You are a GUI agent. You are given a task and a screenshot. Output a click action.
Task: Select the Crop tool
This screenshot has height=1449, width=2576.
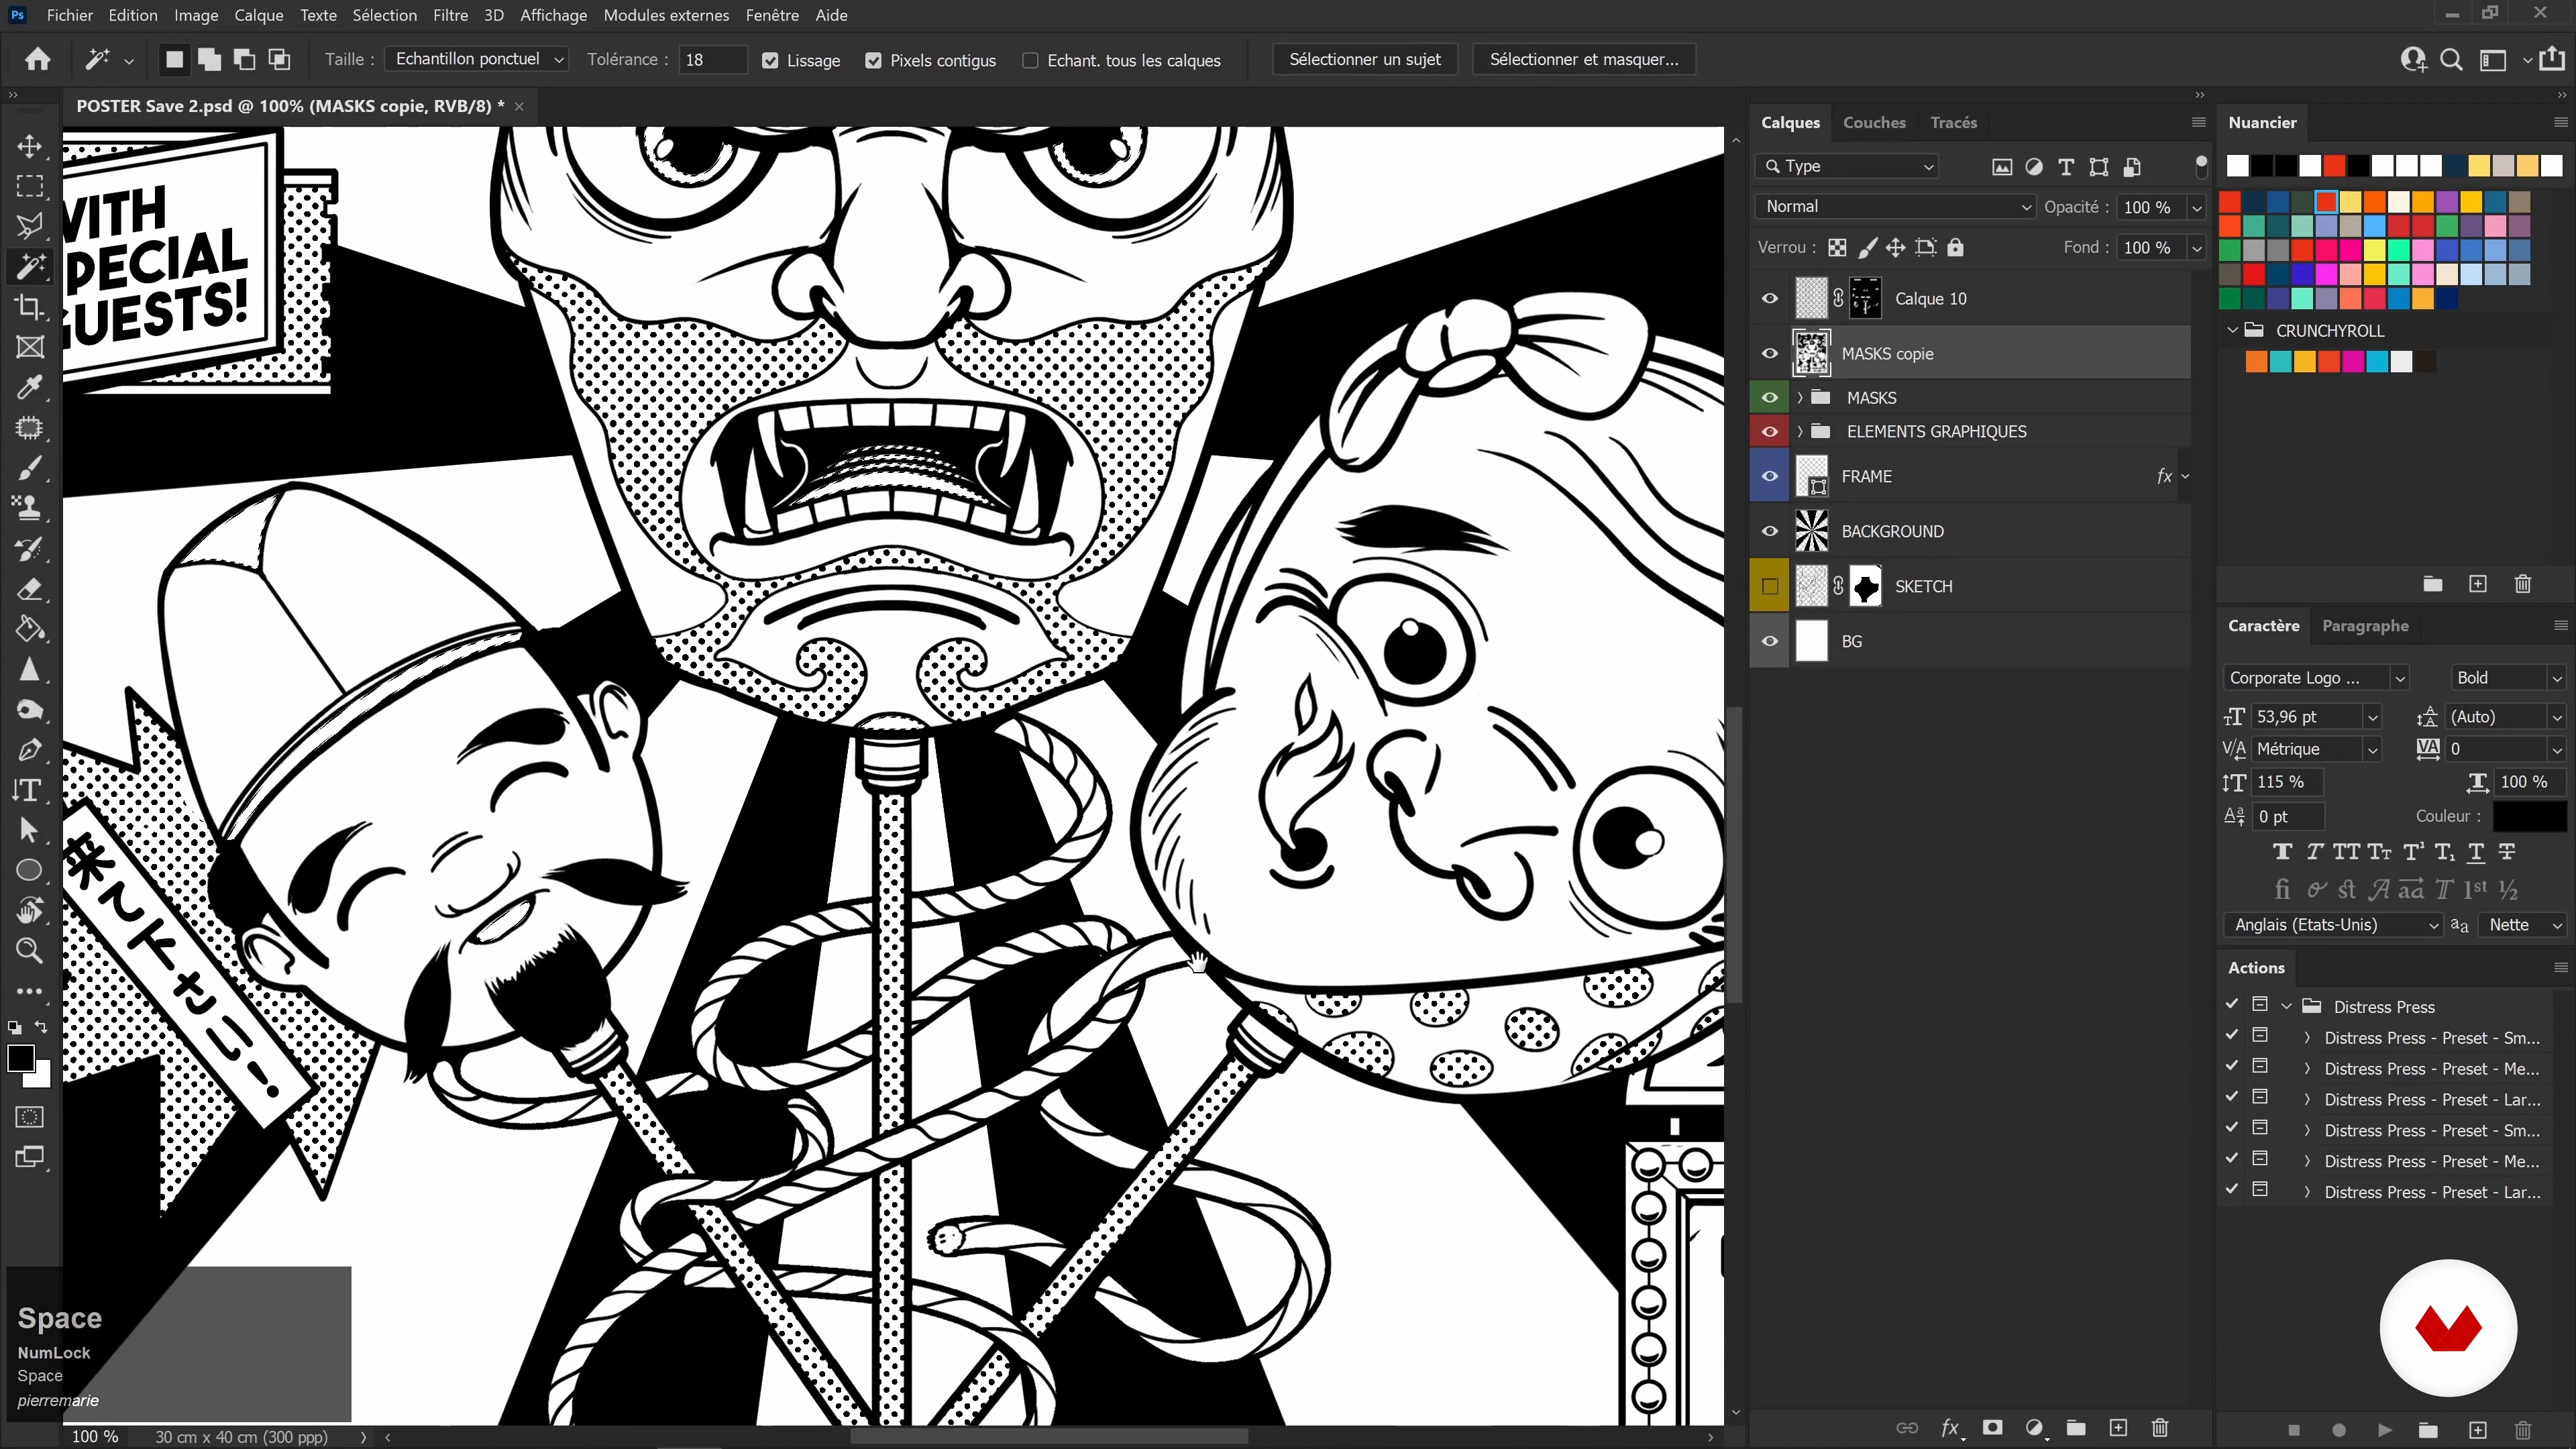click(x=30, y=307)
